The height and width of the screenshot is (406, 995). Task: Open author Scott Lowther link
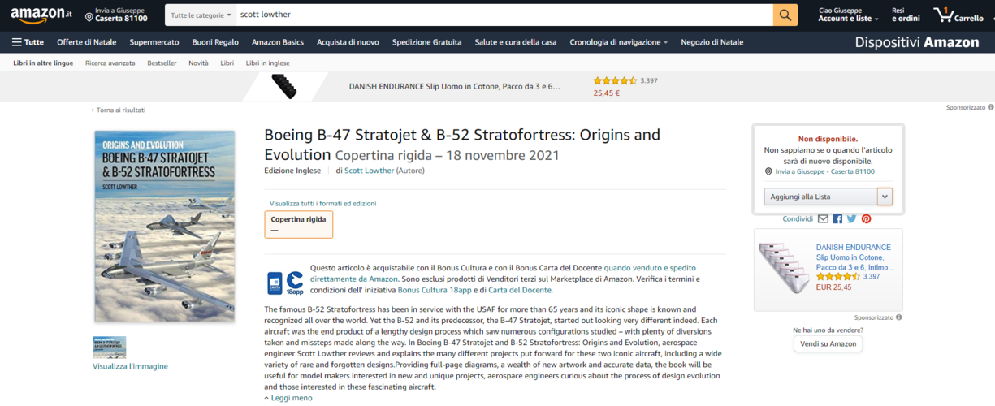pyautogui.click(x=369, y=171)
